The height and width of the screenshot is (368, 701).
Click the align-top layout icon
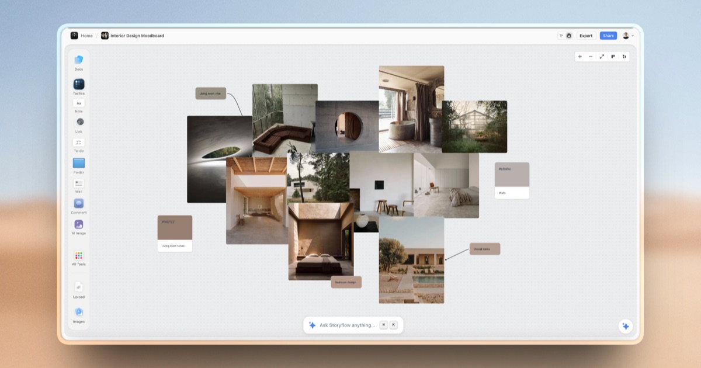pos(613,57)
